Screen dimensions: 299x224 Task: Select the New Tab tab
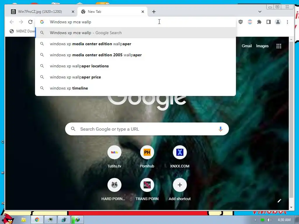point(112,12)
